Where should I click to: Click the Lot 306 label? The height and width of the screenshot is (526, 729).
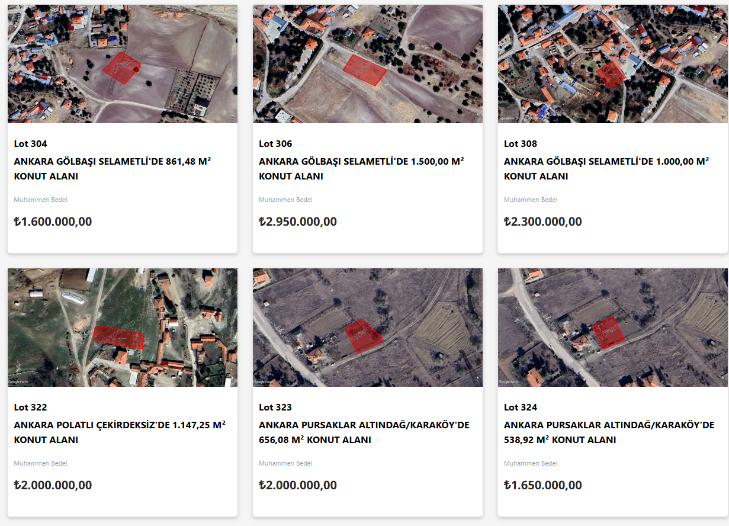tap(275, 143)
